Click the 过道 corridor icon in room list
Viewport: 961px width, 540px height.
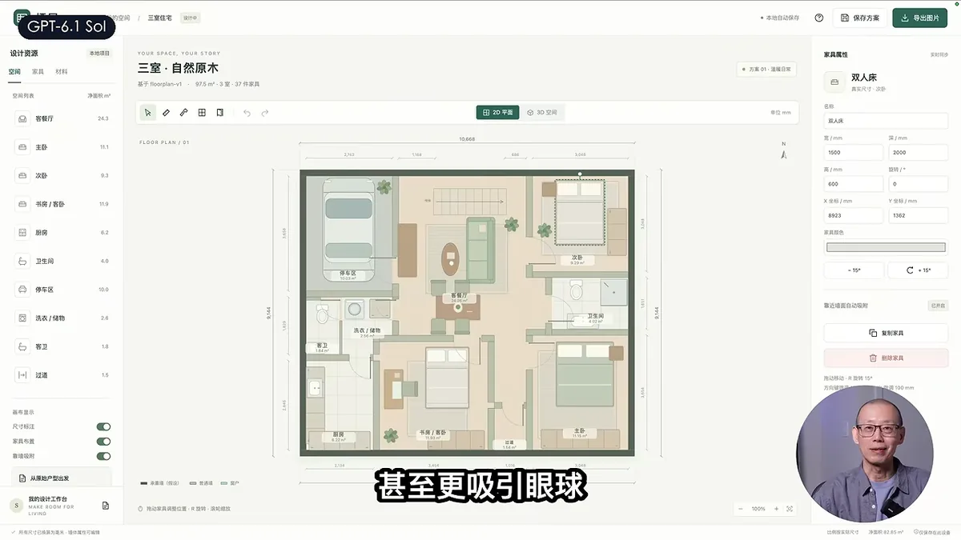[22, 375]
